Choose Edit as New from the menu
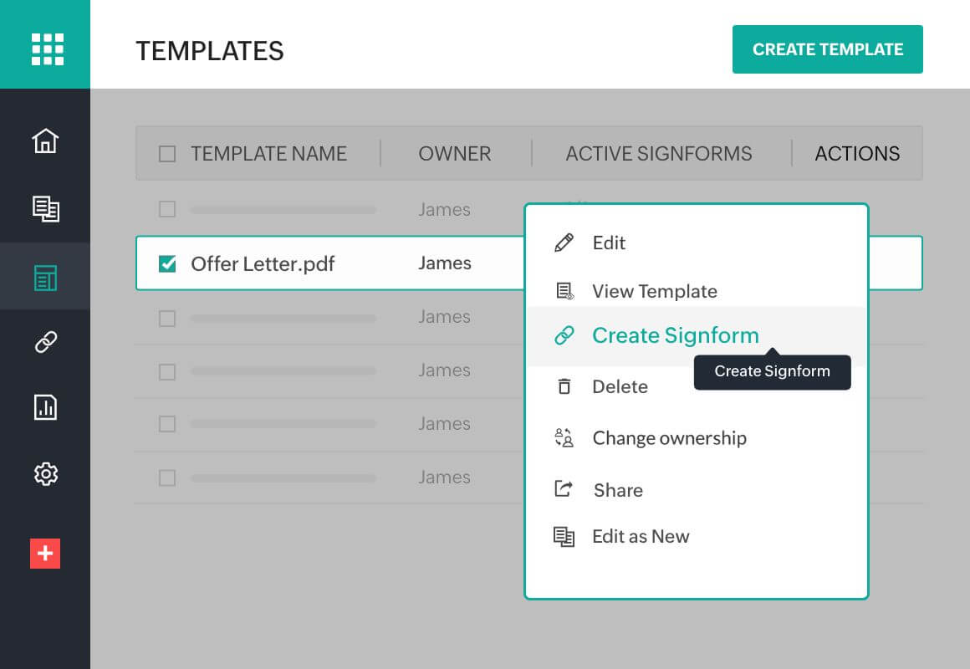 (641, 536)
